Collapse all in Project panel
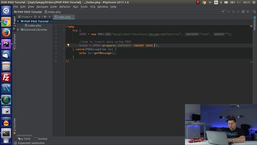The height and width of the screenshot is (145, 257). 39,17
